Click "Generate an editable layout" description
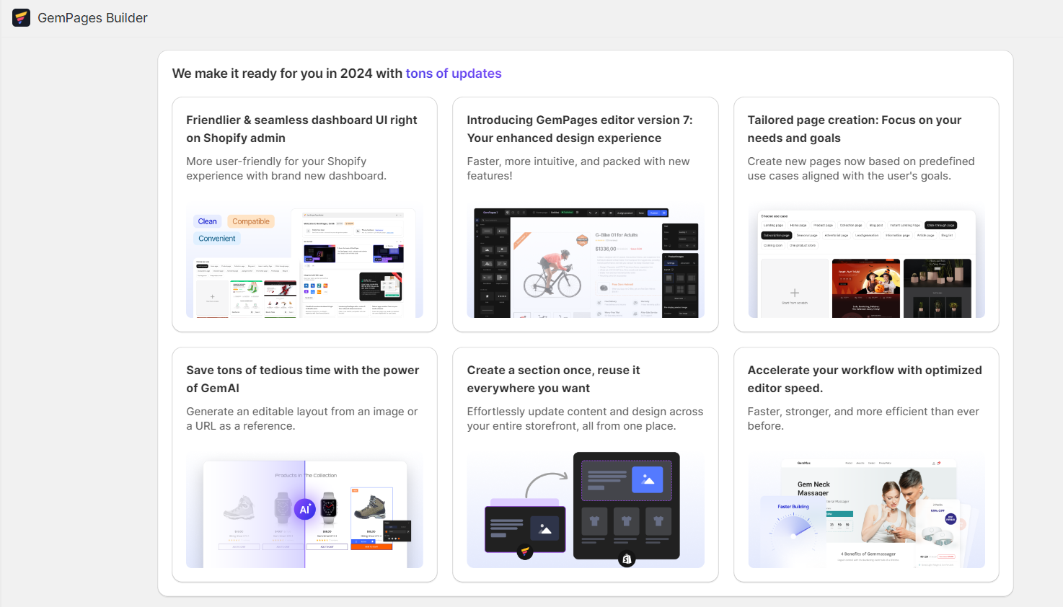 click(x=302, y=419)
